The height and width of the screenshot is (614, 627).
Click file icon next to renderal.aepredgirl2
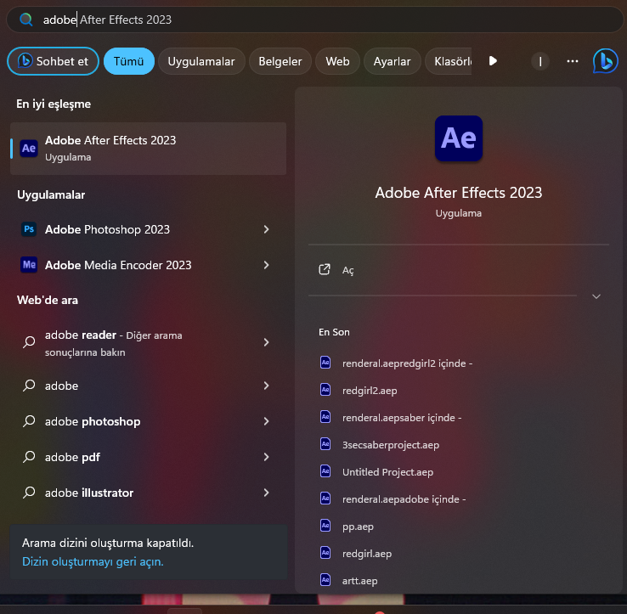[325, 363]
